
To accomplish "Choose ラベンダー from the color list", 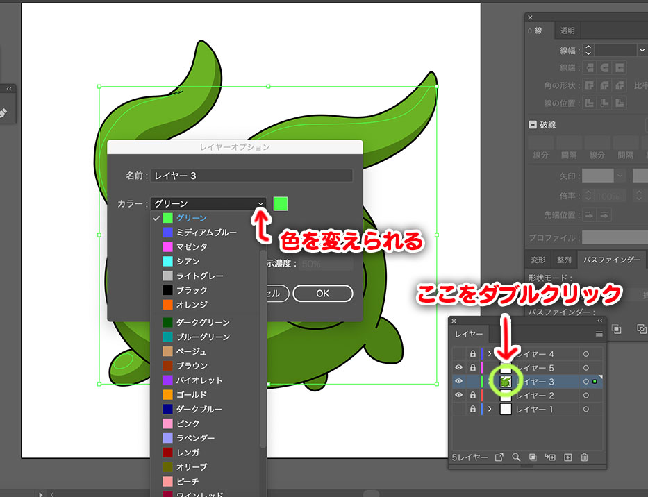I will coord(189,438).
